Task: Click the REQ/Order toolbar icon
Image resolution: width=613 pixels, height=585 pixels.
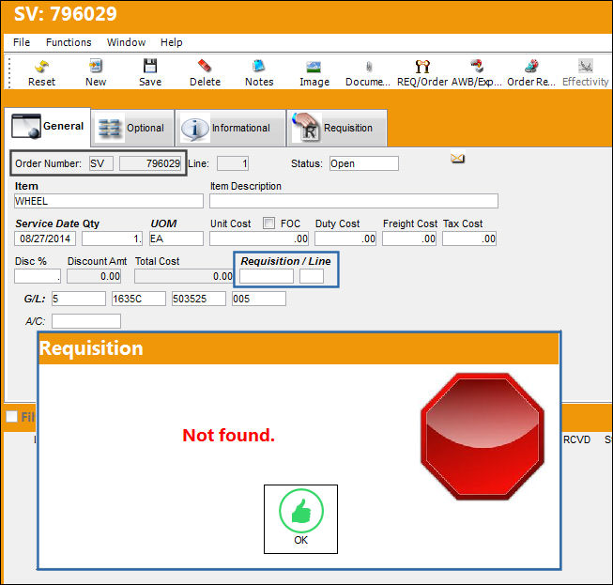Action: [x=422, y=67]
